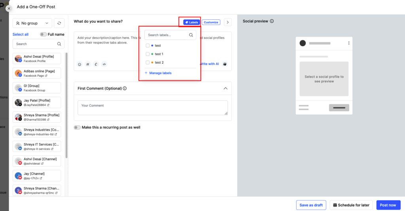Viewport: 405px width, 211px height.
Task: Select Shreya IT Services company profile
Action: [37, 146]
